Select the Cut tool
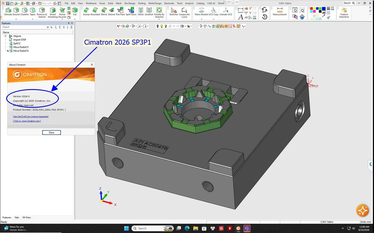This screenshot has width=374, height=233. [75, 12]
